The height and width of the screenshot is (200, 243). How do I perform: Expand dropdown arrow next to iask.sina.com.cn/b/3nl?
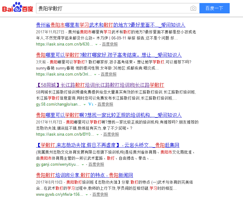[x=95, y=75]
